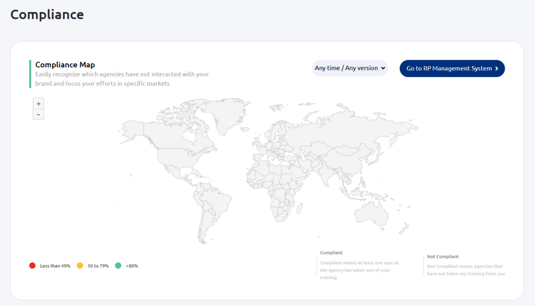Click the dropdown chevron beside Any version

(383, 68)
